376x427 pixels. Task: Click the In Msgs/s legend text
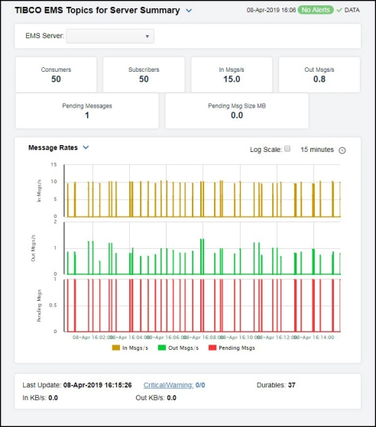[x=135, y=348]
